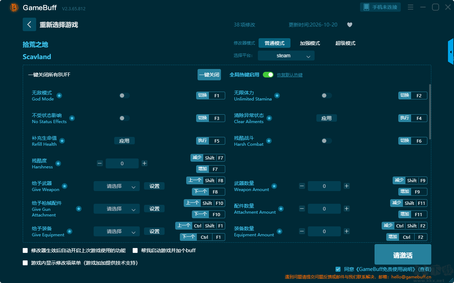Click the phone not connected icon
The height and width of the screenshot is (283, 454).
point(366,7)
